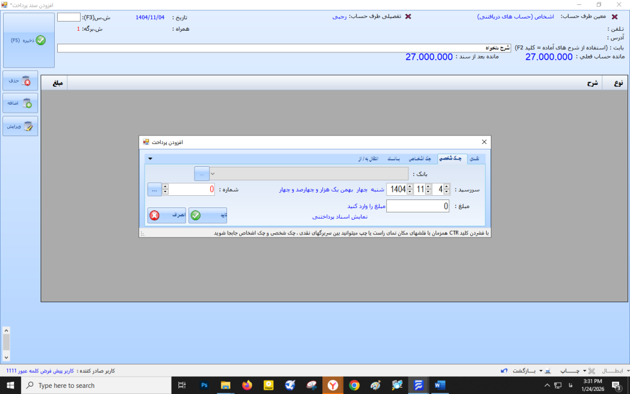Viewport: 630px width, 394px height.
Task: Open Photoshop from the taskbar
Action: [x=204, y=385]
